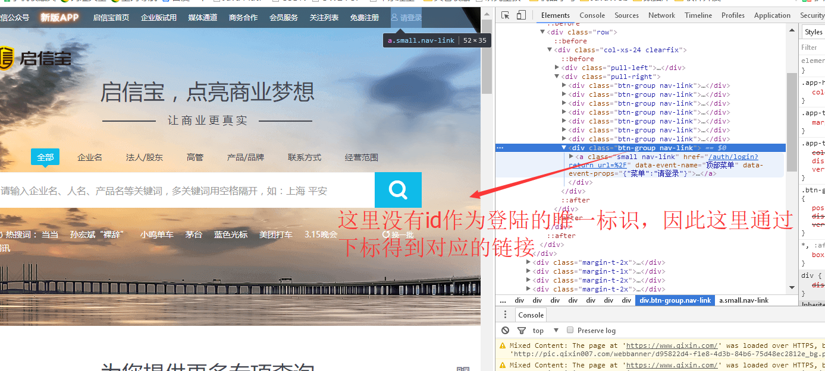Click the console filter funnel icon

point(522,330)
